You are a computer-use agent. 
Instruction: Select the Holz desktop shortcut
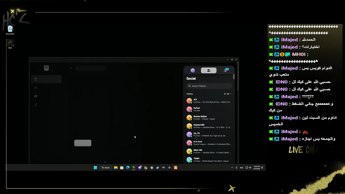click(x=10, y=44)
